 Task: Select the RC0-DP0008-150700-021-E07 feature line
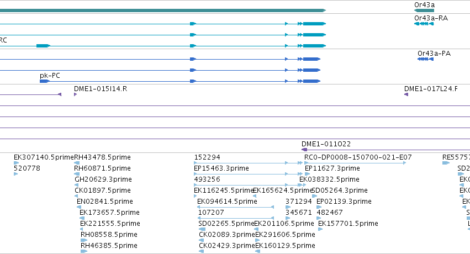[x=355, y=163]
